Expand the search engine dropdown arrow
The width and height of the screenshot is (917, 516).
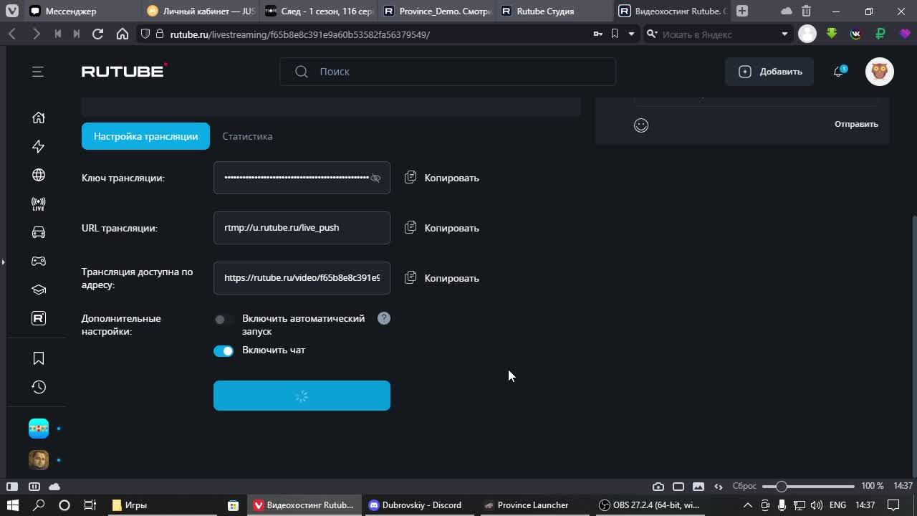(784, 34)
